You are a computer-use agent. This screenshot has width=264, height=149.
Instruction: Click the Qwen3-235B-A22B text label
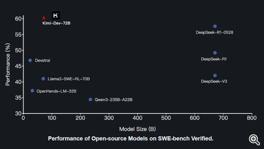(x=113, y=100)
